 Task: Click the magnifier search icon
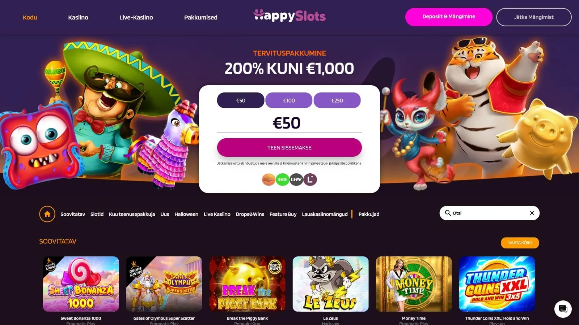click(x=448, y=213)
